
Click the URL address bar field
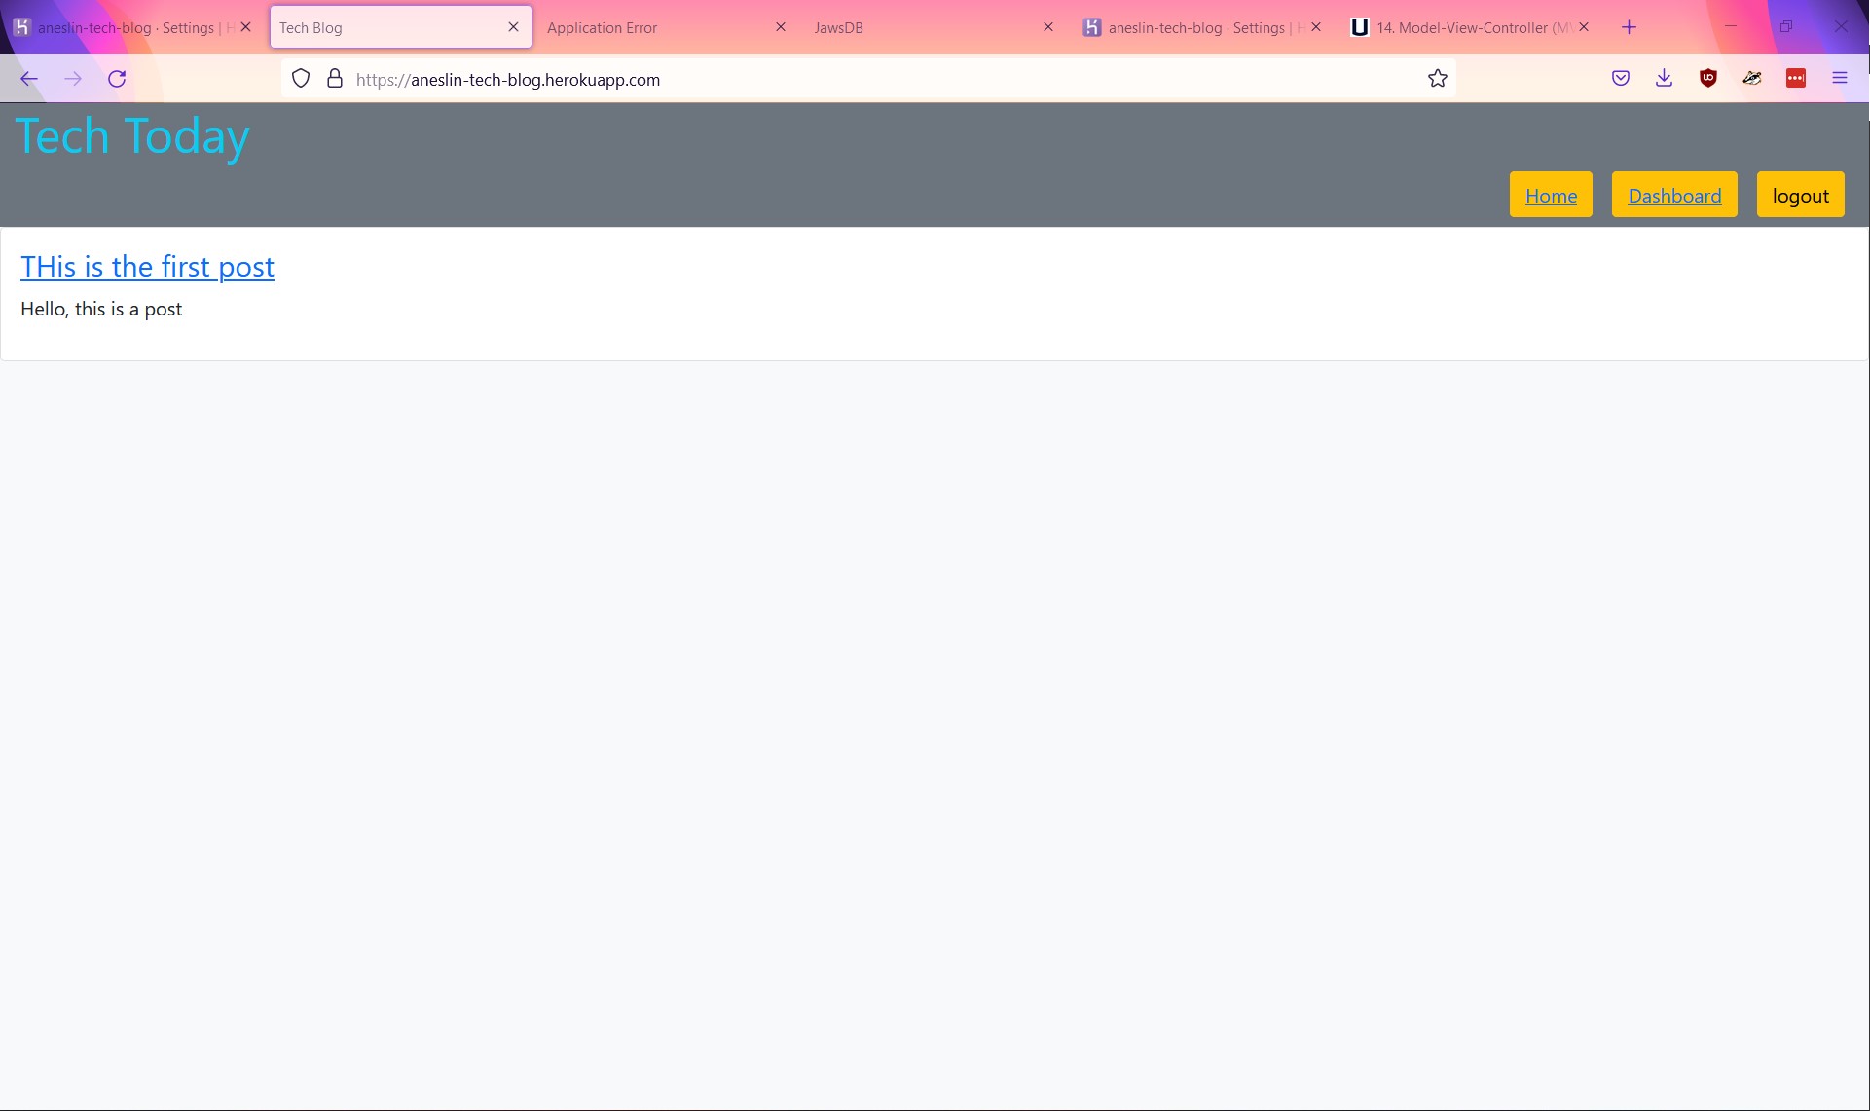pyautogui.click(x=876, y=80)
